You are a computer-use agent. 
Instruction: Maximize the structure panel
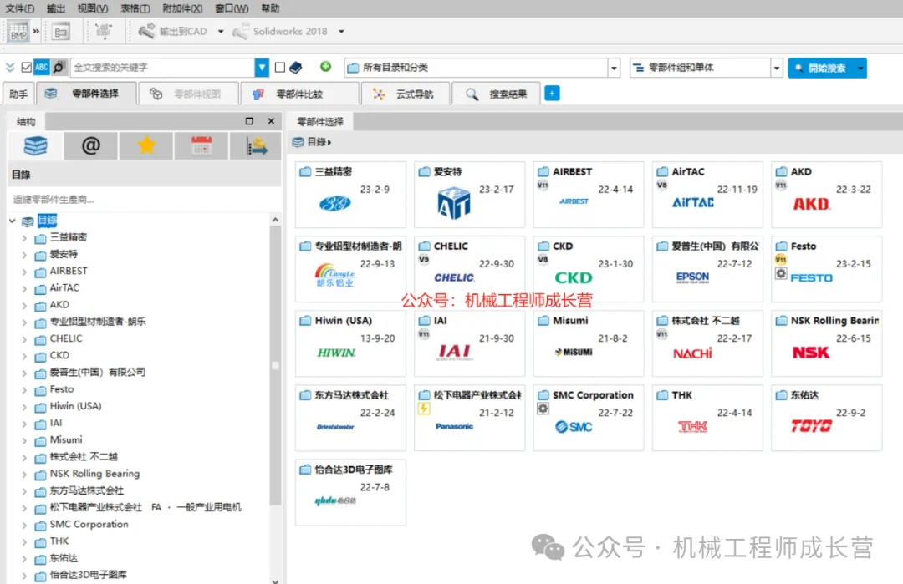(249, 121)
